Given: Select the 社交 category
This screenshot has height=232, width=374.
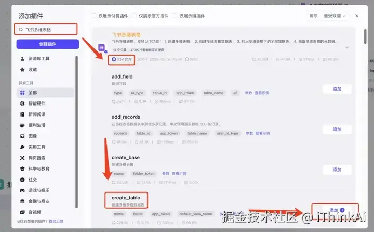Looking at the screenshot, I should (x=45, y=179).
